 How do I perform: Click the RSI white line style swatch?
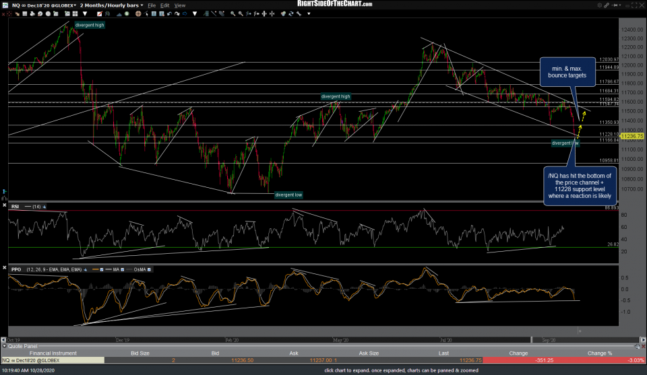[x=28, y=207]
